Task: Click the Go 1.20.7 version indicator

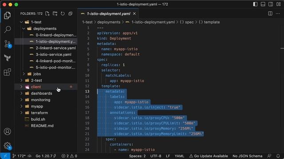Action: click(46, 156)
